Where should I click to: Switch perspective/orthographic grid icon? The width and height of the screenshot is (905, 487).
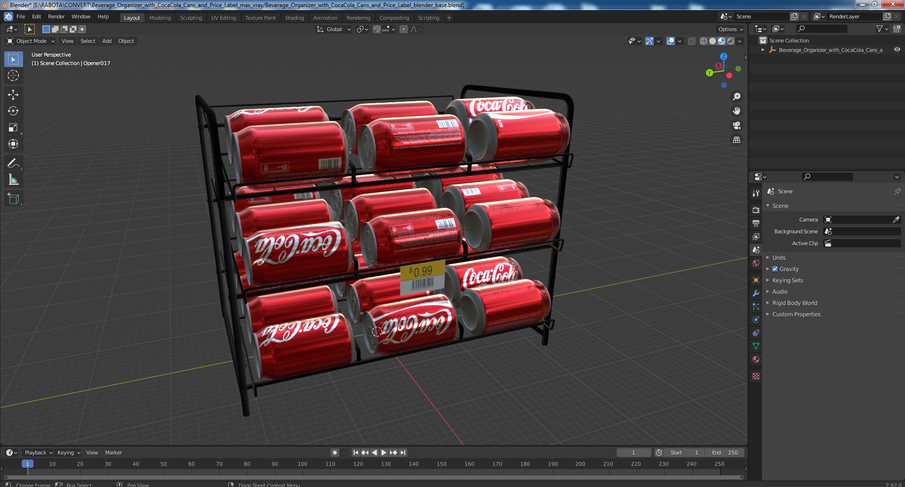[736, 140]
